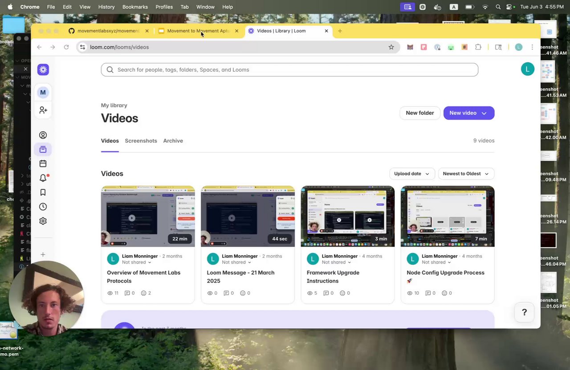Open the help question mark button
Viewport: 570px width, 370px height.
tap(524, 312)
